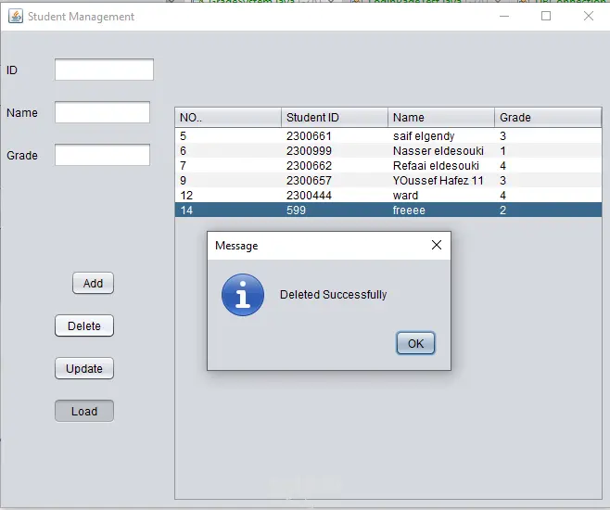Screen dimensions: 610x510
Task: Select the row for Refaai eldesouki
Action: (388, 165)
